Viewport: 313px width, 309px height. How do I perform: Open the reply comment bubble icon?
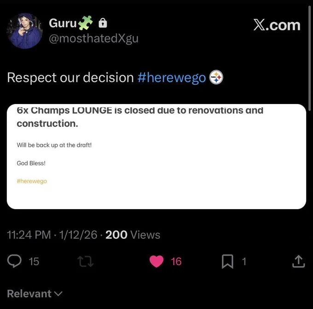pos(14,261)
